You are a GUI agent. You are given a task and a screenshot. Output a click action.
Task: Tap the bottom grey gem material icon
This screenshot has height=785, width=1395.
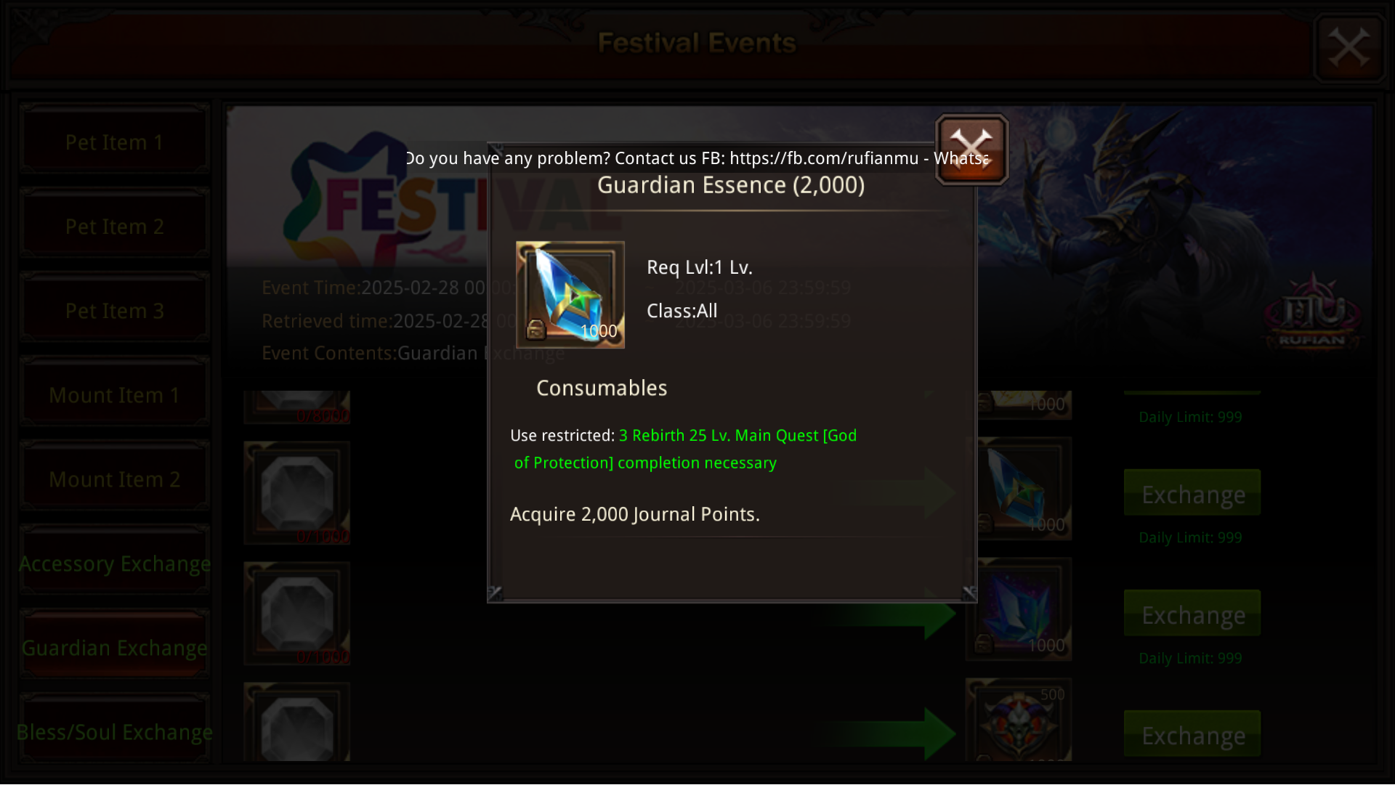tap(297, 722)
